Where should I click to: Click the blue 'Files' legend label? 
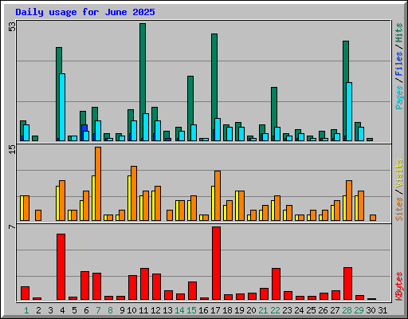pyautogui.click(x=398, y=63)
